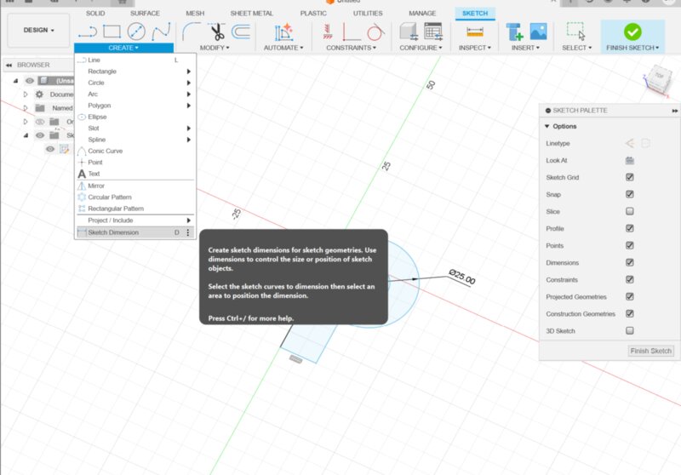
Task: Toggle the Sketch Grid checkbox
Action: [x=629, y=177]
